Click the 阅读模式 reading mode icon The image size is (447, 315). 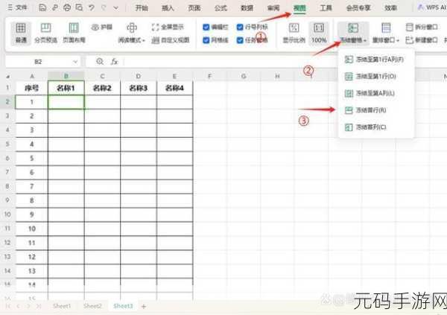pos(131,28)
